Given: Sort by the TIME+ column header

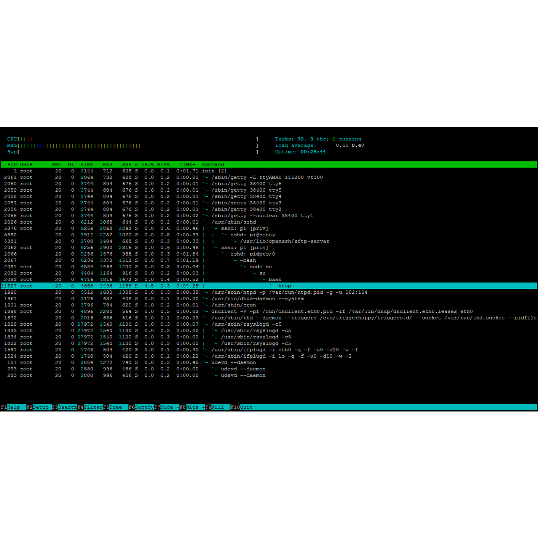Looking at the screenshot, I should tap(187, 164).
